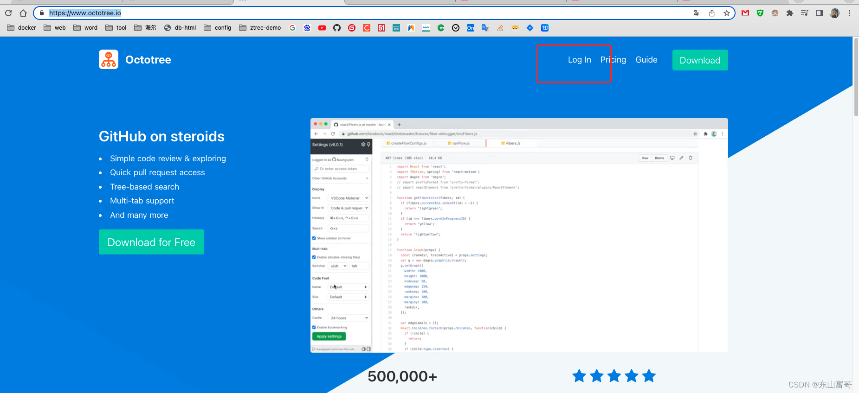Open the db-html bookmark
Screen dimensions: 859x393
coord(180,28)
